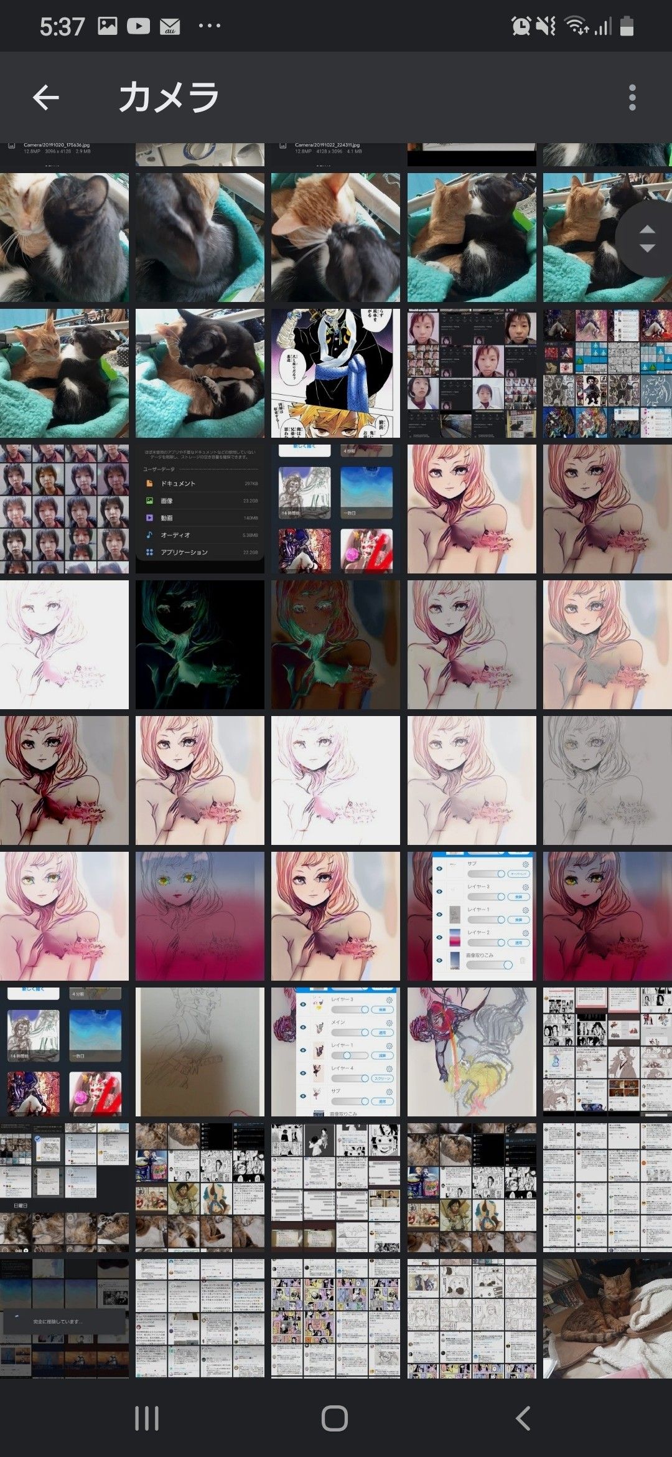The width and height of the screenshot is (672, 1457).
Task: Open the dark screenshot with 完全に削除しています toast
Action: coord(64,1318)
